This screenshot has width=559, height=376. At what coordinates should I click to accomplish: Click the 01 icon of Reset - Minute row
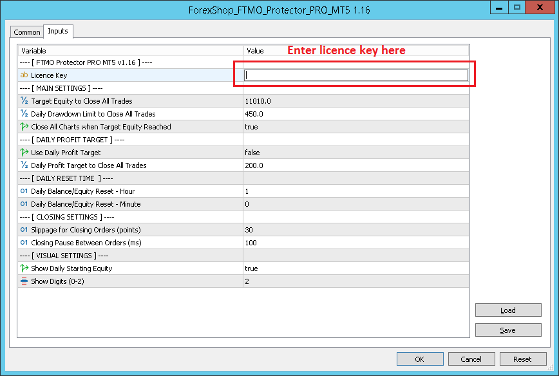coord(24,204)
